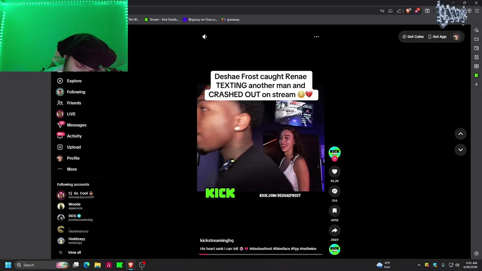Viewport: 482px width, 271px height.
Task: Open reading list sidebar icon
Action: tap(476, 66)
